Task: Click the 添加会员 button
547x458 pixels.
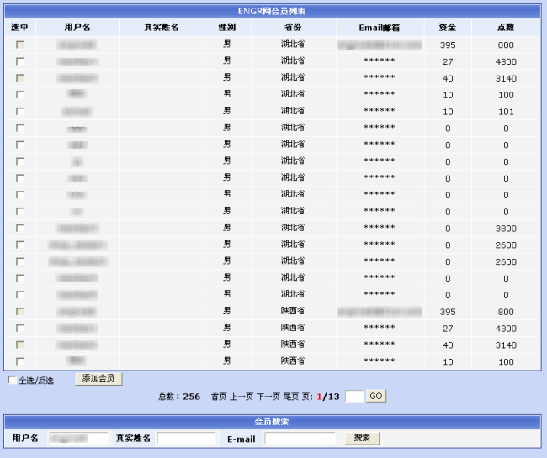Action: [98, 379]
